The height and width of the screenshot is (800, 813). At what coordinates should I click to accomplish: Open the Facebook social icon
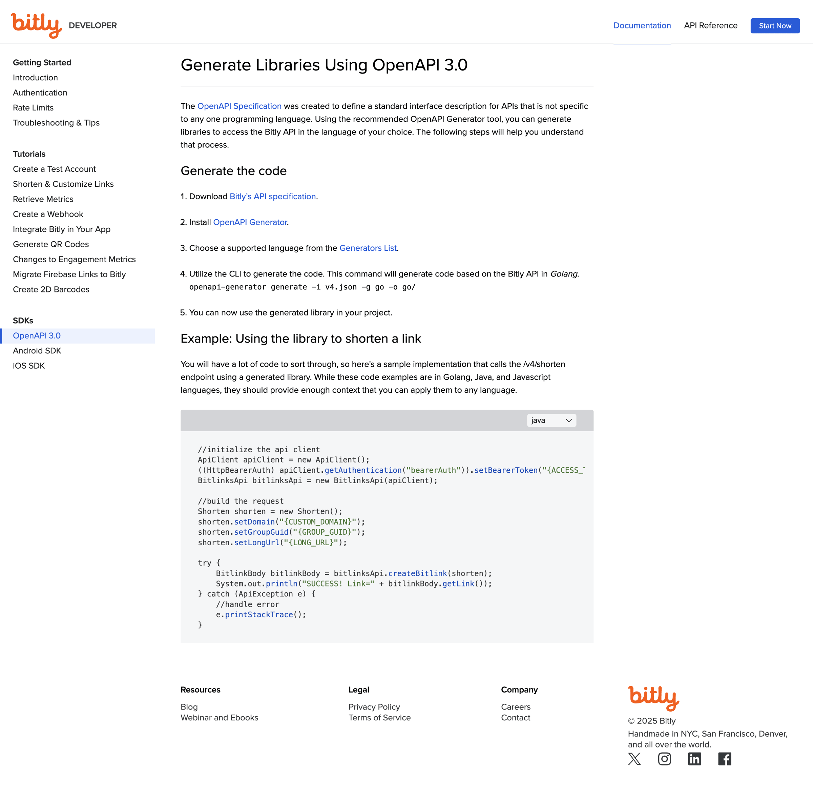click(725, 759)
